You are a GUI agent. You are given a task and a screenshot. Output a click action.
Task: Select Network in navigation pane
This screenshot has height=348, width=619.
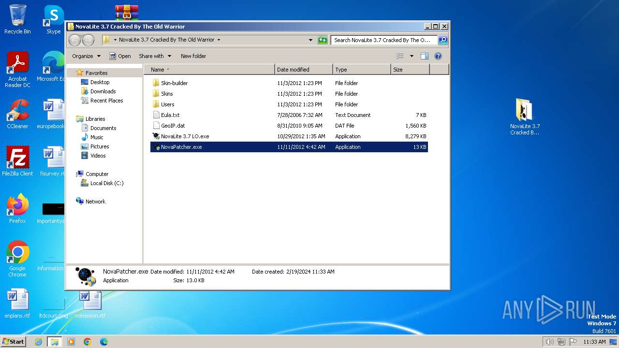tap(95, 202)
